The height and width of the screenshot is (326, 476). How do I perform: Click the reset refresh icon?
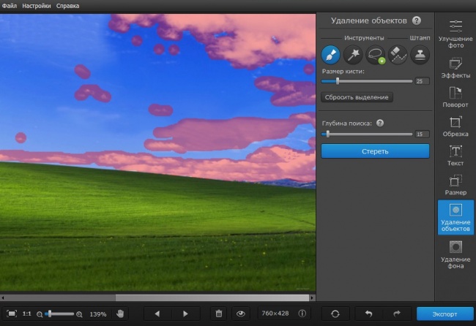335,314
